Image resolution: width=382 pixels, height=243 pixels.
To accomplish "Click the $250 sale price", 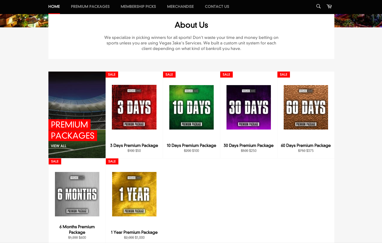I will coord(253,151).
